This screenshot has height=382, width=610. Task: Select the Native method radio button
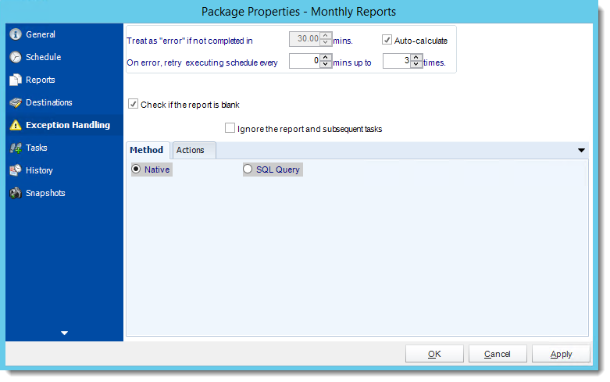(x=136, y=169)
